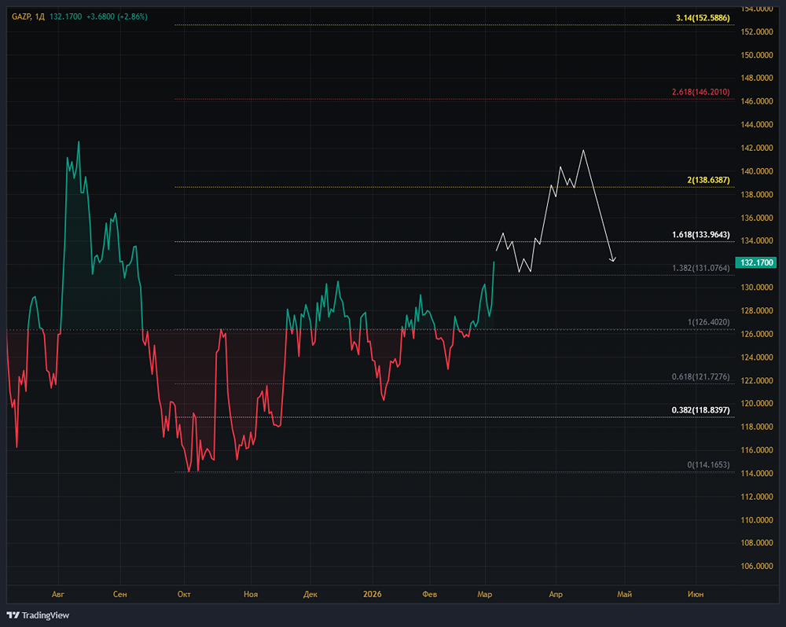Select the 1.382 (131.0764) level label
The height and width of the screenshot is (627, 786).
tap(701, 268)
